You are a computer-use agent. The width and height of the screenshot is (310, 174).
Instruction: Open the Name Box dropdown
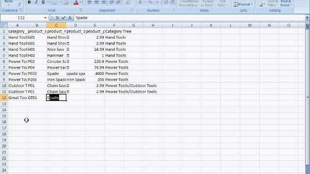[45, 18]
